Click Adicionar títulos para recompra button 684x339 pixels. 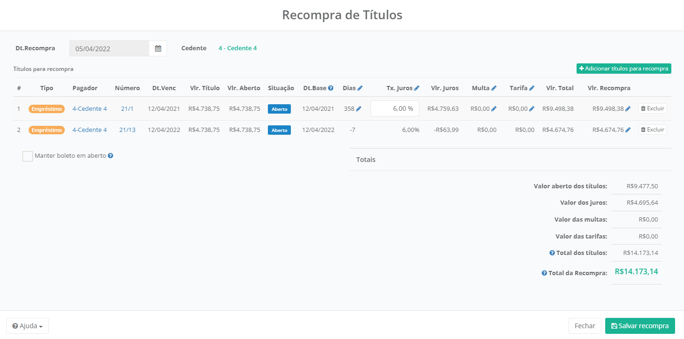(623, 69)
